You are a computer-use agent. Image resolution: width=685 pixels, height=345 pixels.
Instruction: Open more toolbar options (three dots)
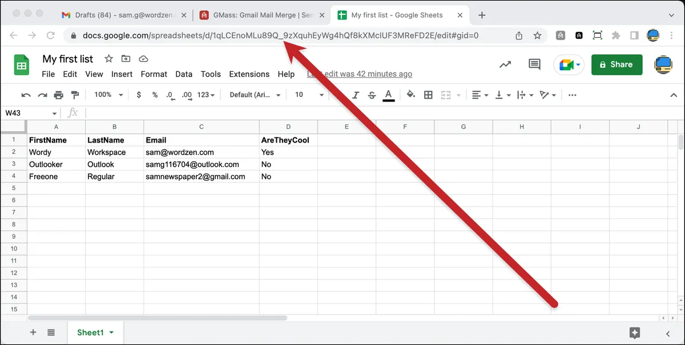pyautogui.click(x=573, y=95)
